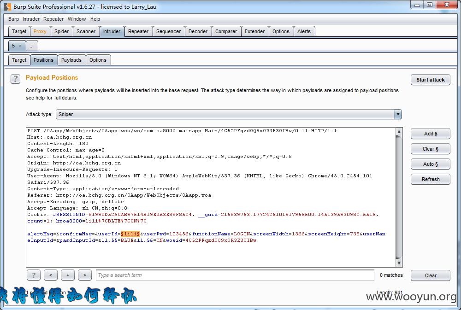Open the Alerts tab

click(x=304, y=31)
